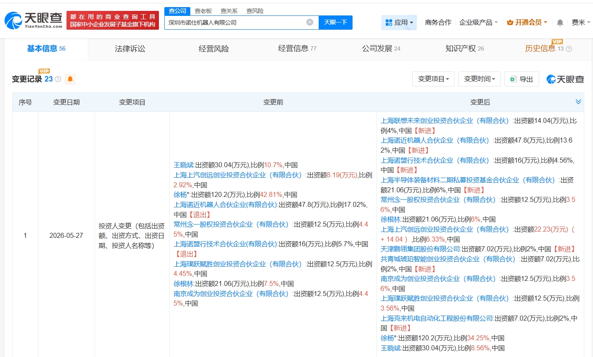Screen dimensions: 593x357
Task: Click the orange alert bell beside 变更记录
Action: click(x=70, y=79)
